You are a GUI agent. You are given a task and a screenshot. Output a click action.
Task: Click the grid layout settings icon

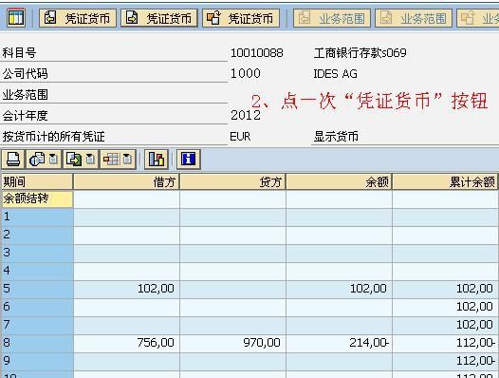[x=111, y=159]
